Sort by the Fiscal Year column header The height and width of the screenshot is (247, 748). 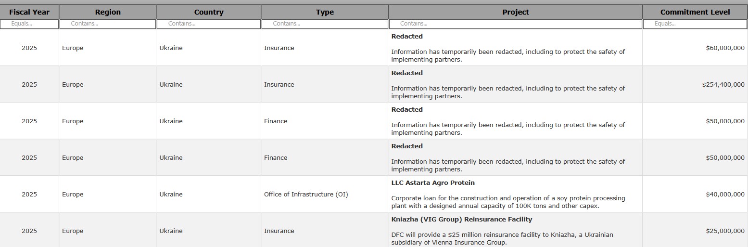click(29, 12)
